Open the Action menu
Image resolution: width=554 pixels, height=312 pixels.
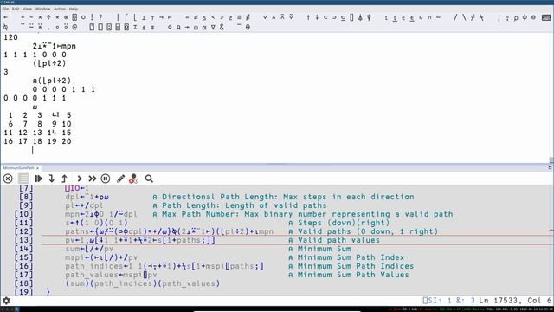[60, 9]
